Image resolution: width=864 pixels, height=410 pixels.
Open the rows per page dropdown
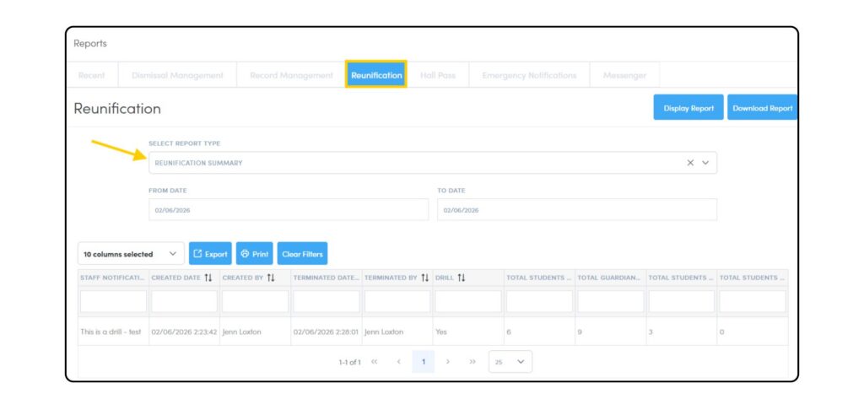[x=510, y=362]
